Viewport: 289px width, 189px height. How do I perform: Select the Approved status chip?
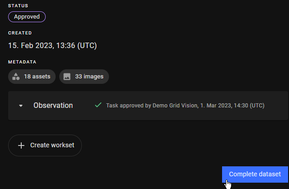point(27,17)
